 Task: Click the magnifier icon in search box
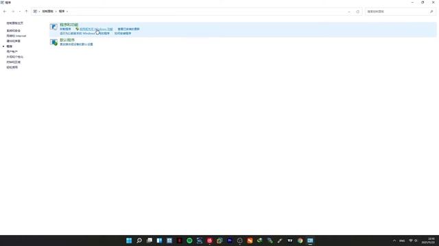click(x=431, y=12)
